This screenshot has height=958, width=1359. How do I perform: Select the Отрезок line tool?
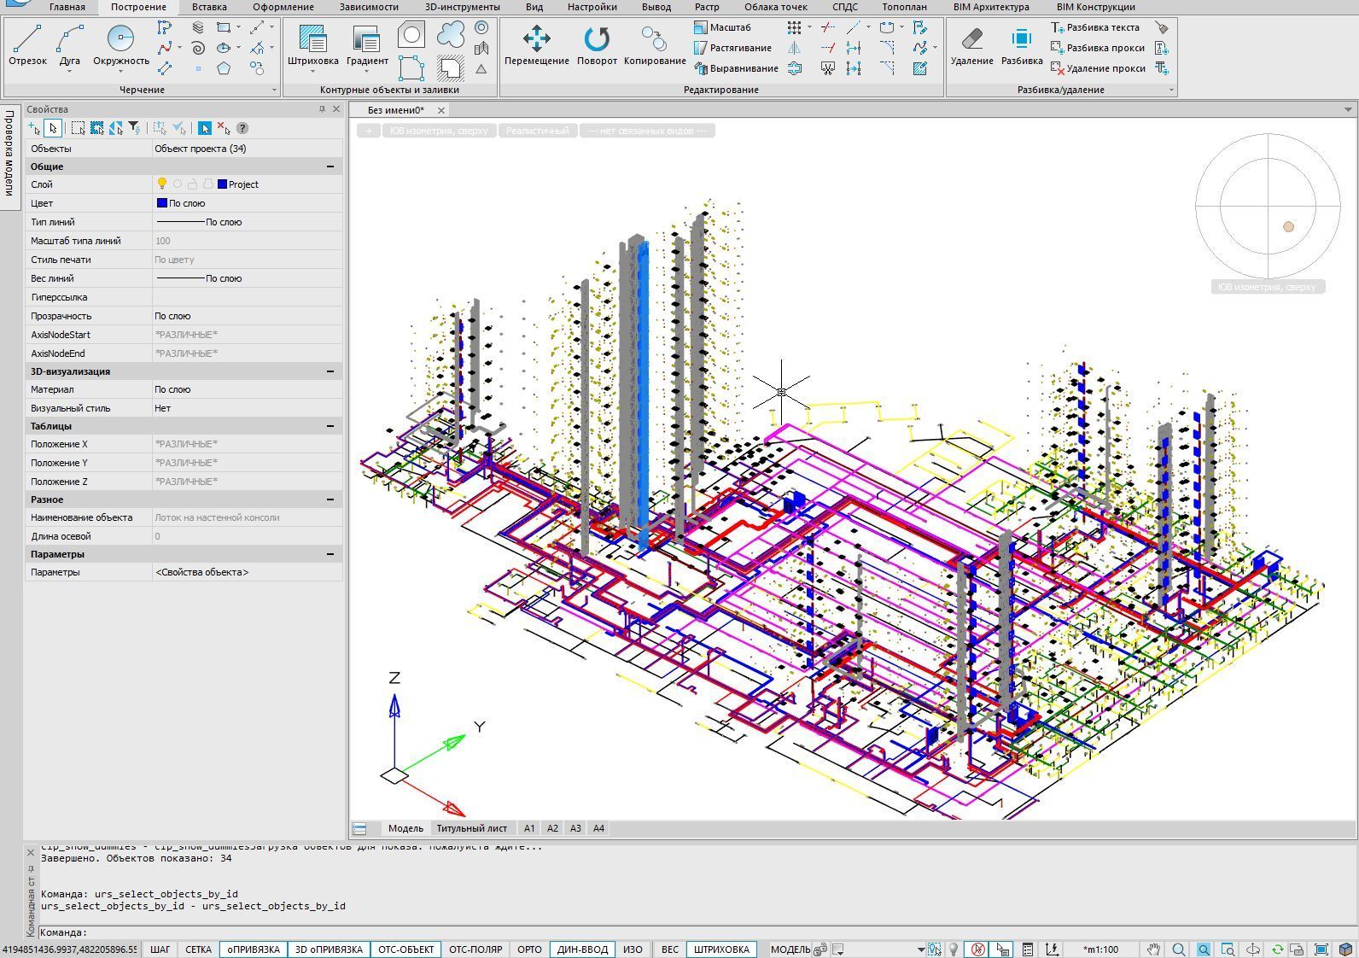[27, 44]
